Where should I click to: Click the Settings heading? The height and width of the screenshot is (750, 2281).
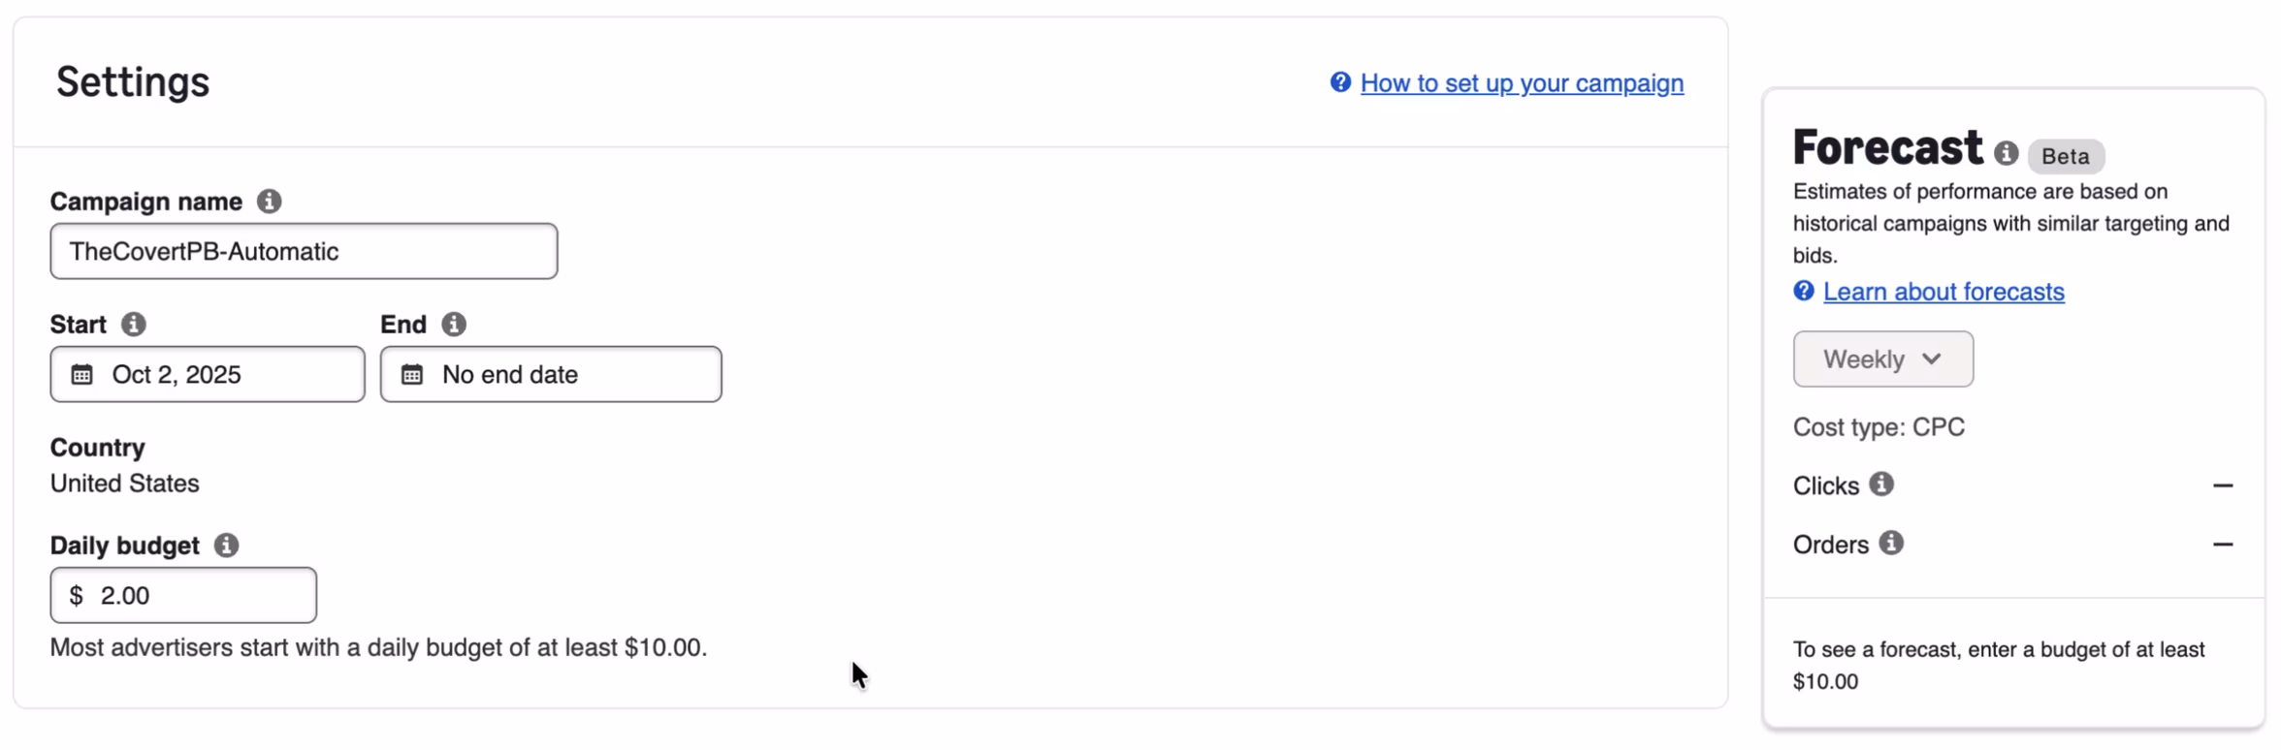pos(133,82)
